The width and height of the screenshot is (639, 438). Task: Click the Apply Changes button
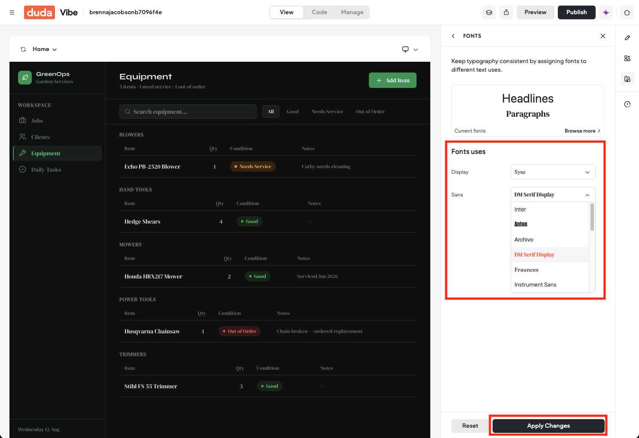(548, 426)
